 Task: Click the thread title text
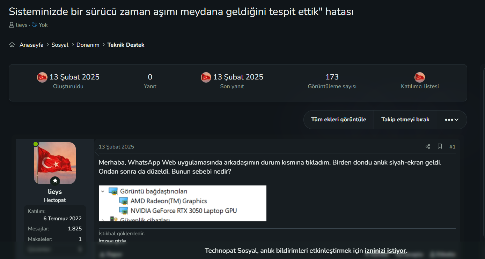tap(181, 12)
